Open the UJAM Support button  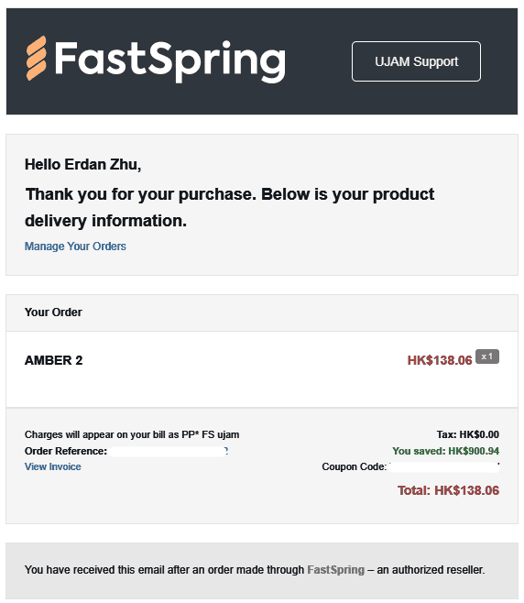pyautogui.click(x=416, y=61)
